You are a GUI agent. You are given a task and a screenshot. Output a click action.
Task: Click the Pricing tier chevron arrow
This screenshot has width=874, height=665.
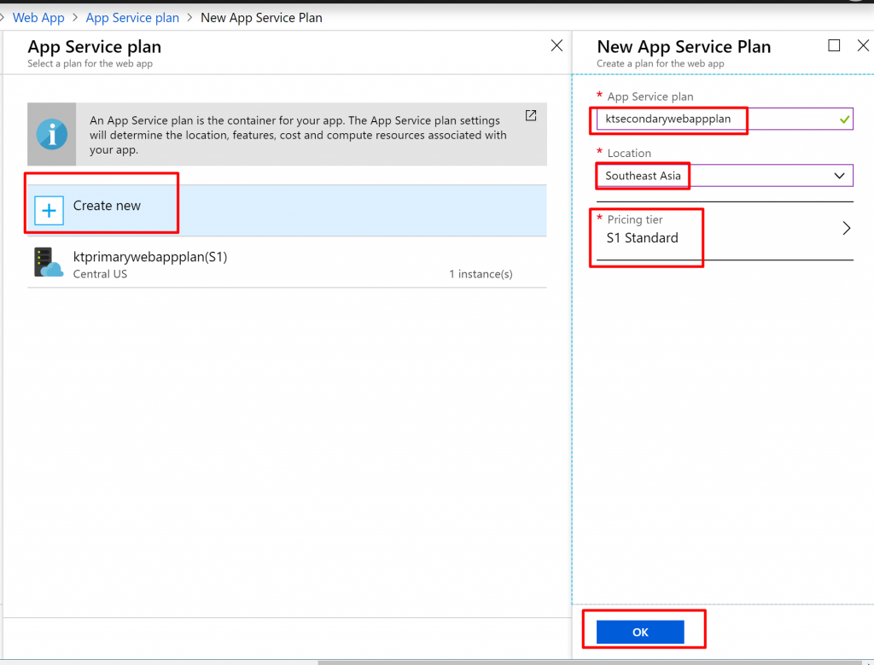pos(846,228)
